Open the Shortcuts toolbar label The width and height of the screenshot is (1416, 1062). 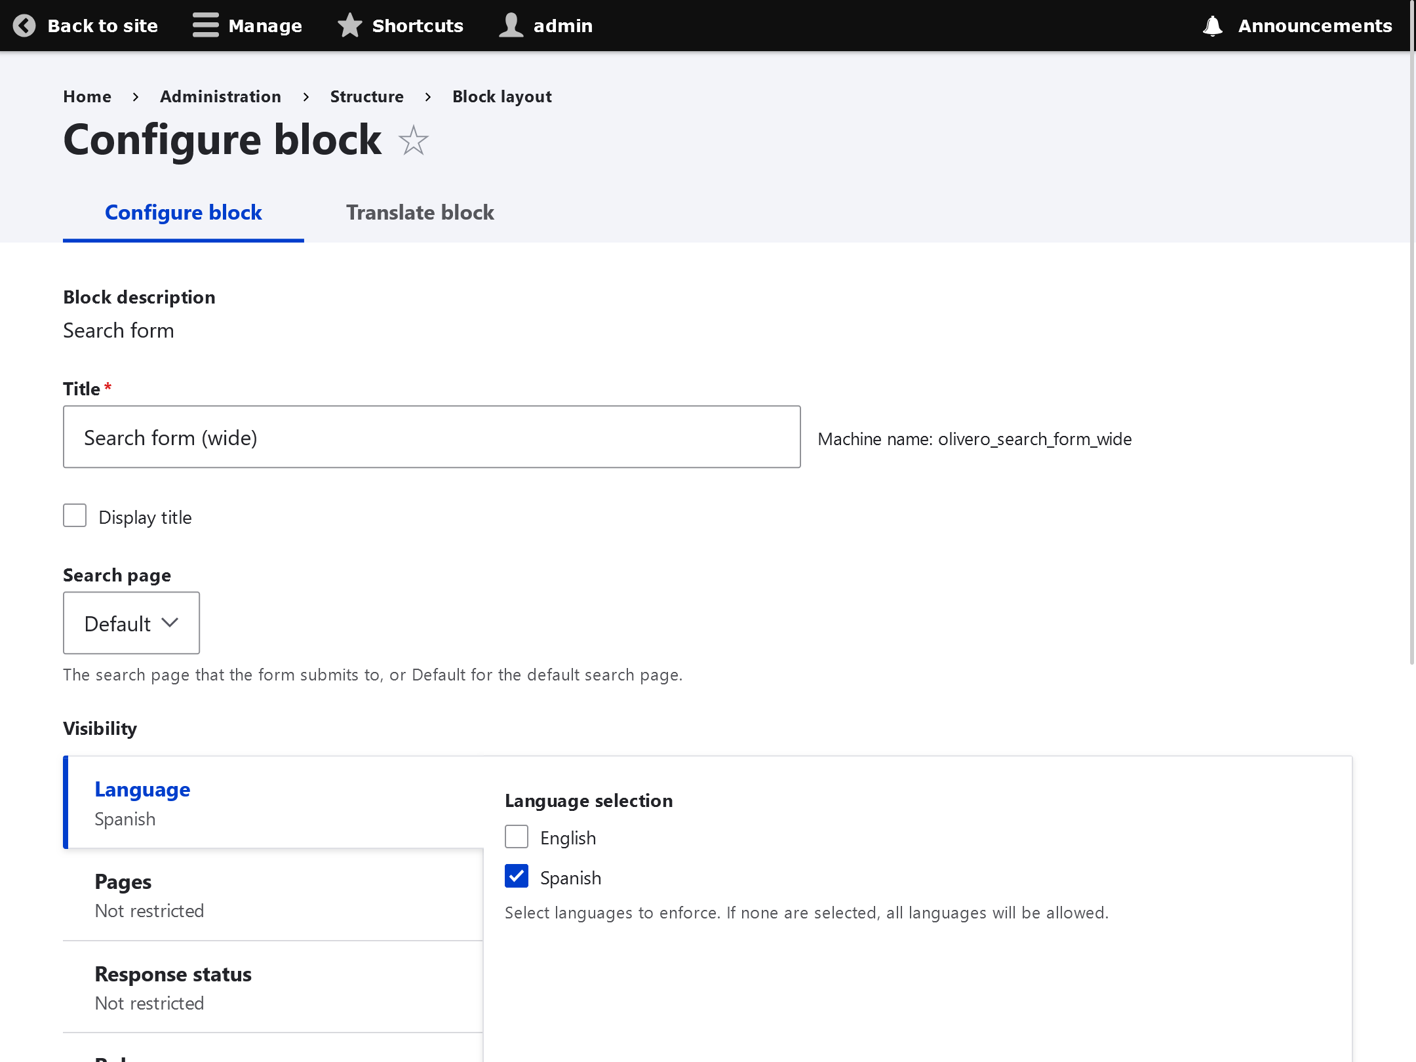tap(418, 26)
